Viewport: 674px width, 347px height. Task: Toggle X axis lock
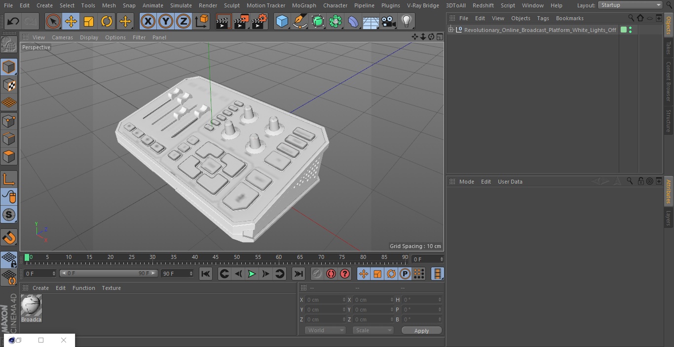pos(148,21)
